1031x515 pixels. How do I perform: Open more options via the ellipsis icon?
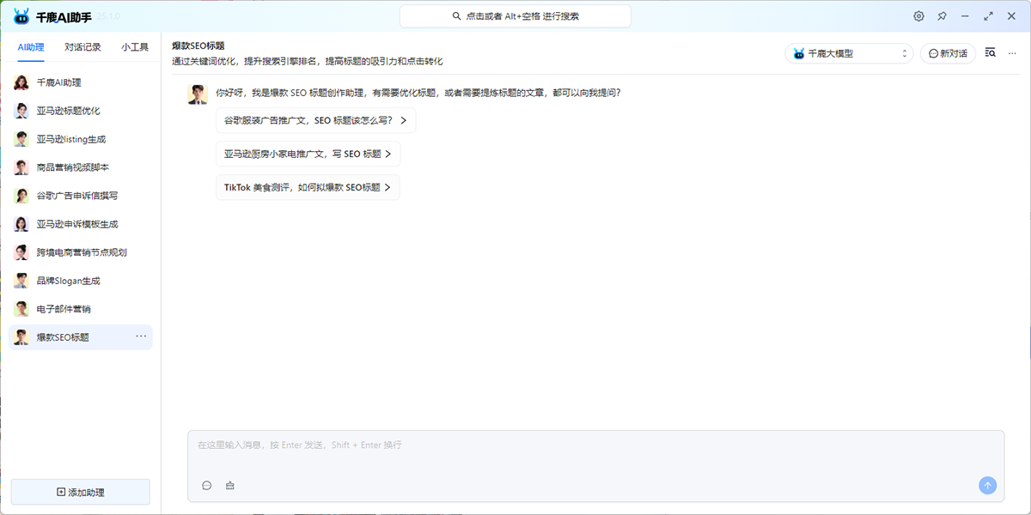click(x=1011, y=52)
